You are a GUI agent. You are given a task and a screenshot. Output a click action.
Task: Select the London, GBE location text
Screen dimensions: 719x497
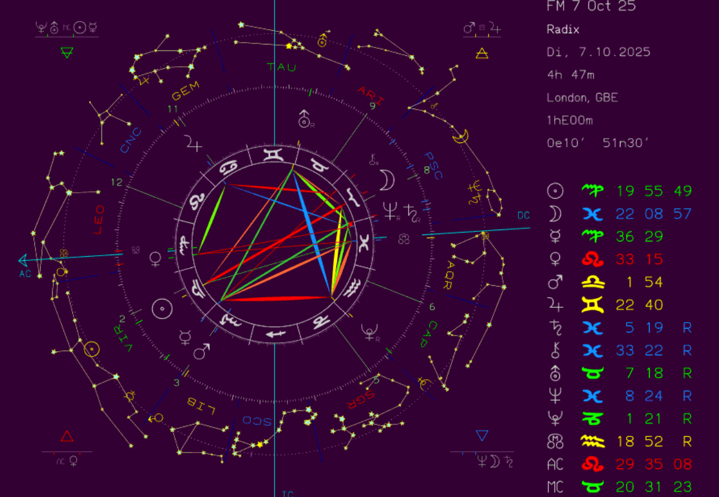582,97
